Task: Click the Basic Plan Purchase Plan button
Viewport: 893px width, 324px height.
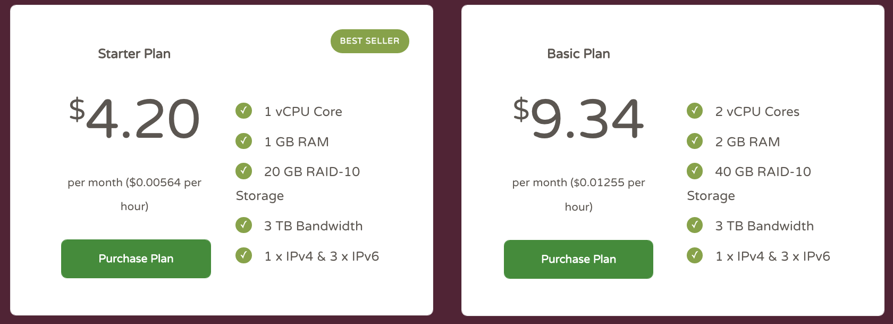Action: [x=578, y=259]
